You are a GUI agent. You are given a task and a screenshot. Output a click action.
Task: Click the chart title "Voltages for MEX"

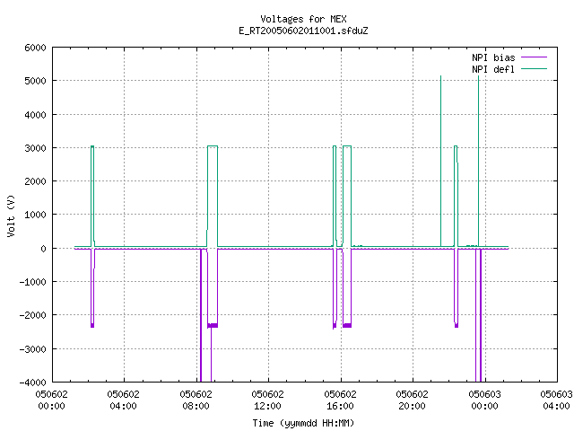click(303, 19)
